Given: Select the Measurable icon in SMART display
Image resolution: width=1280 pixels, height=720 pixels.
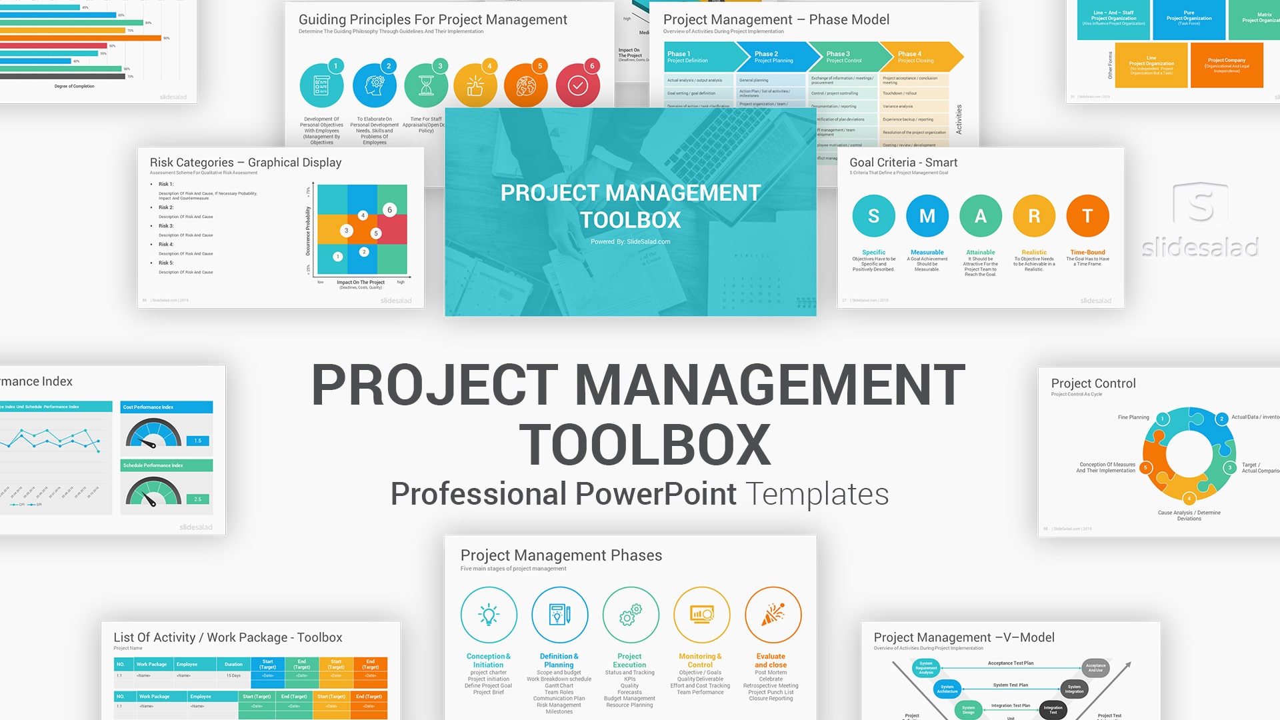Looking at the screenshot, I should point(926,215).
